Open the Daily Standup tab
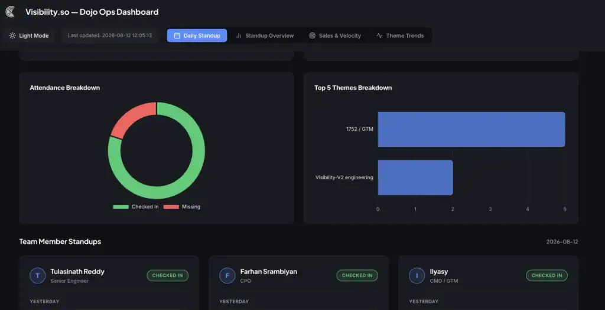Screen dimensions: 605x310 click(x=197, y=35)
